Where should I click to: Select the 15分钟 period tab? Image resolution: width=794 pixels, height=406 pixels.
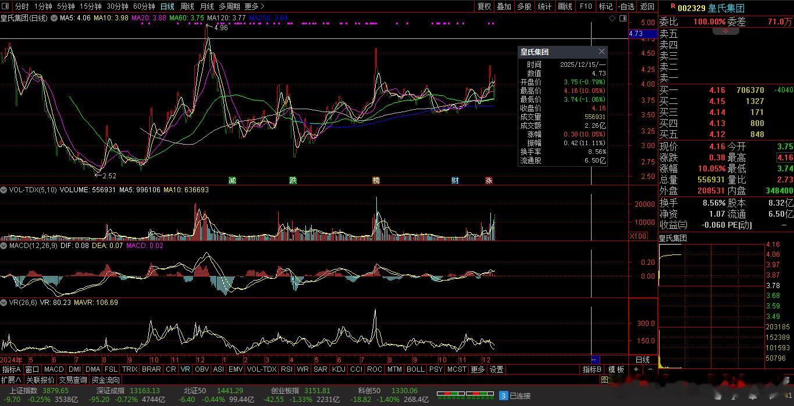(x=90, y=6)
